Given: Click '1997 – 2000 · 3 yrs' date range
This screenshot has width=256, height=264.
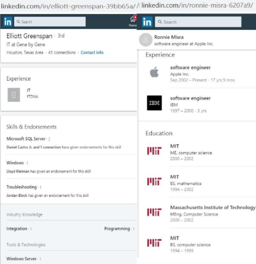Looking at the screenshot, I should (188, 111).
